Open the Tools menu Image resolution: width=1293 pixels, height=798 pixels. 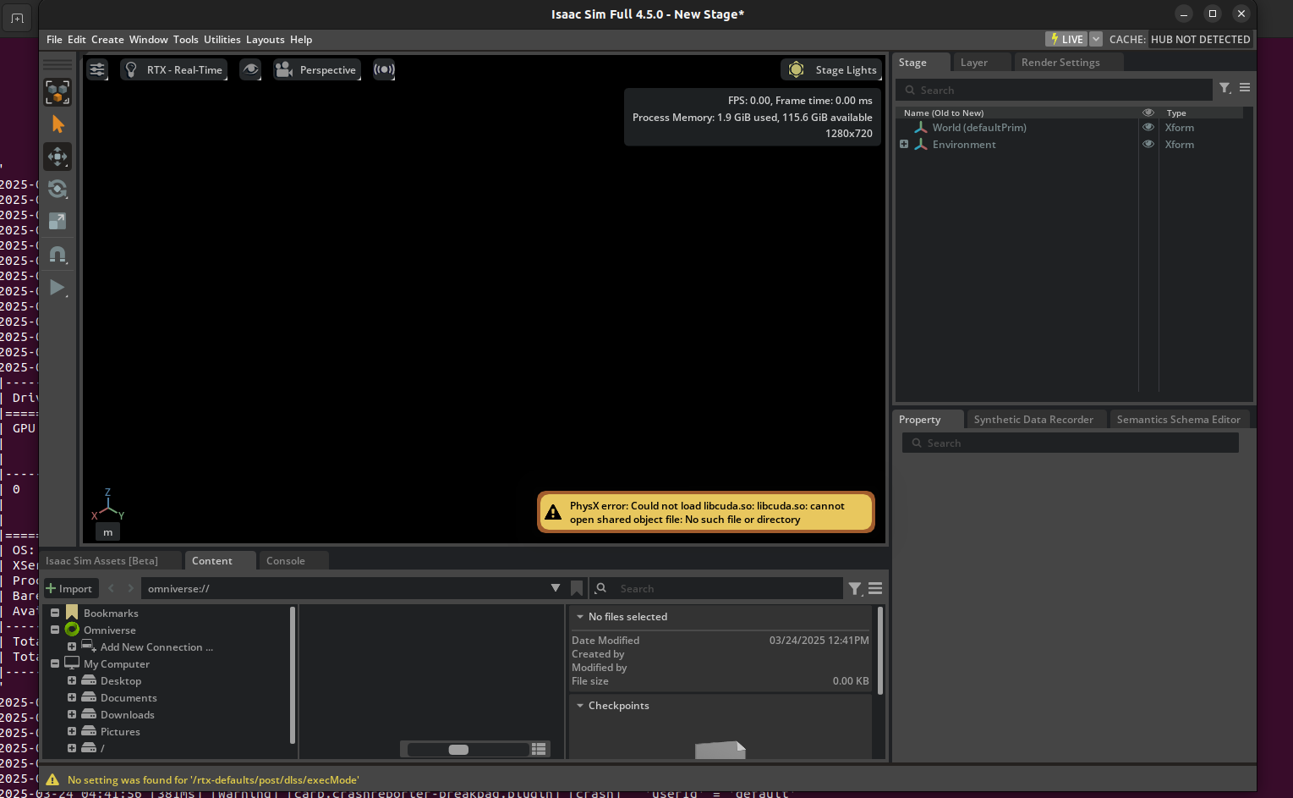pos(186,40)
